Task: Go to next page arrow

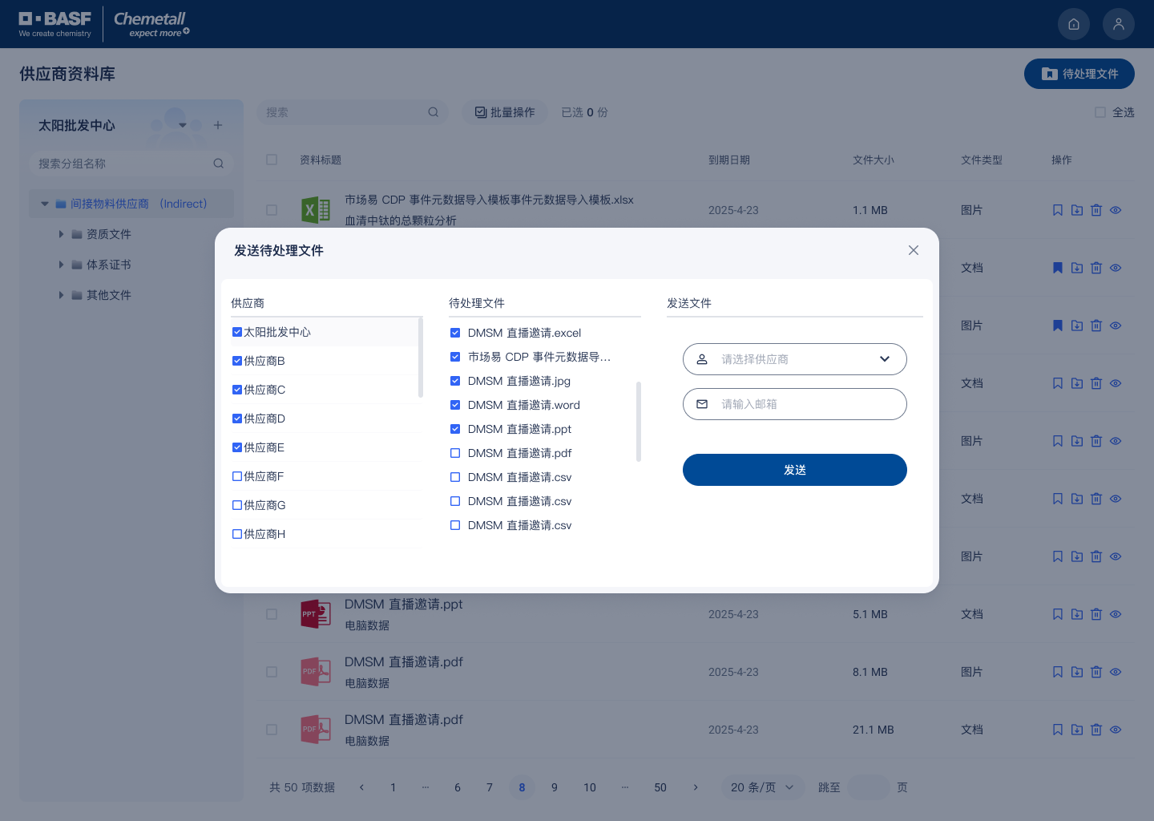Action: point(696,787)
